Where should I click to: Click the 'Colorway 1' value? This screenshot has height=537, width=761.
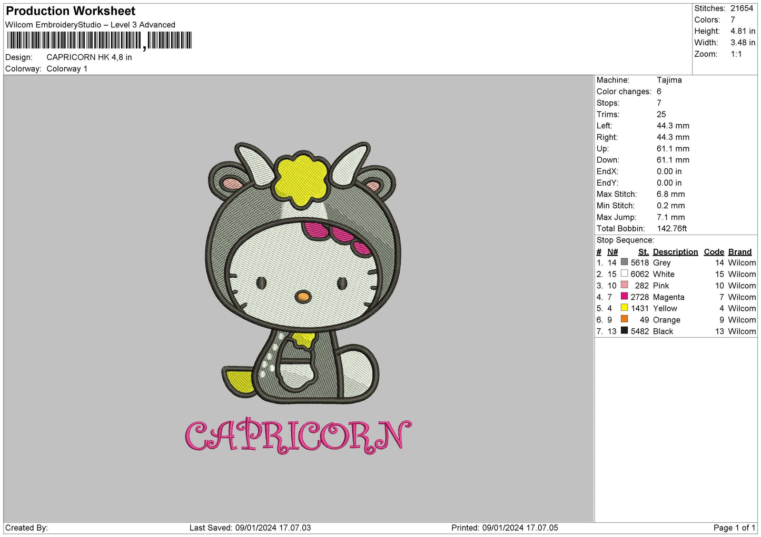coord(67,69)
